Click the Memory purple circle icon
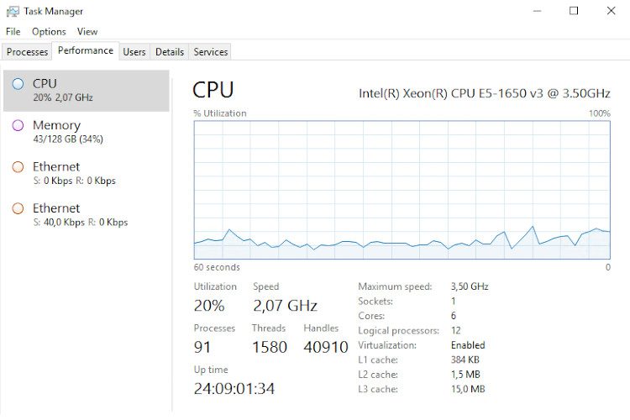 18,125
